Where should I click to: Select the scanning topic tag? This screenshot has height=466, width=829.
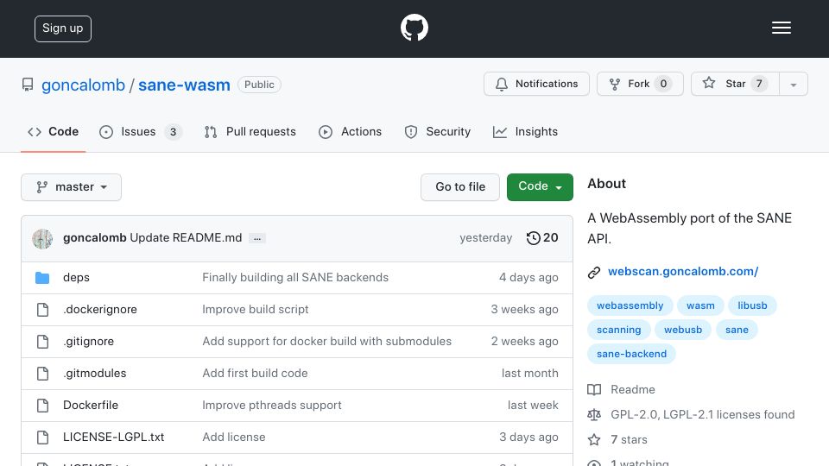point(618,330)
